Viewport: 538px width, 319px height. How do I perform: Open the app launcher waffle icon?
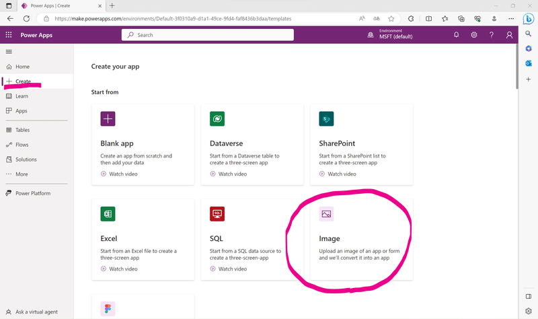pyautogui.click(x=9, y=35)
